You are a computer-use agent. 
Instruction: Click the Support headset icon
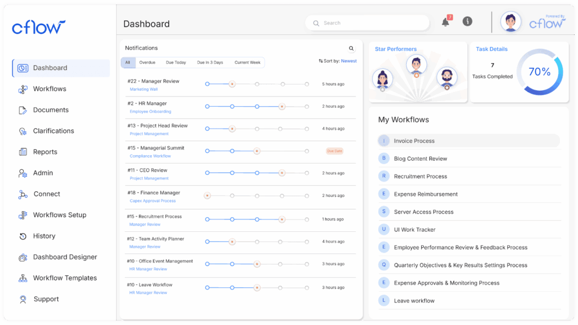point(23,299)
